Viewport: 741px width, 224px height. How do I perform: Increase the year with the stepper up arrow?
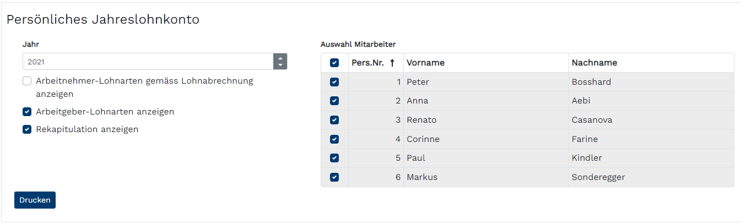(x=280, y=58)
